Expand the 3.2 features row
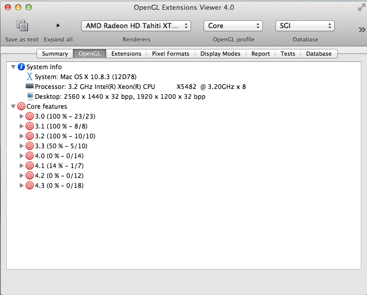Screen dimensions: 367x295 tap(21, 136)
